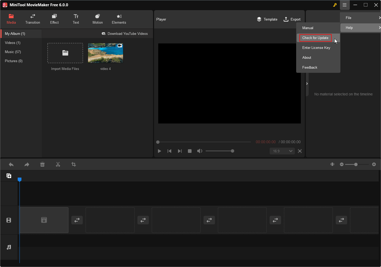Open the Template button in Player
The height and width of the screenshot is (267, 381).
[x=267, y=19]
